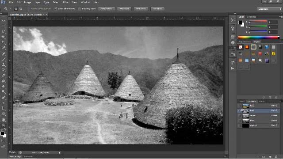Open the Window menu

[x=85, y=2]
